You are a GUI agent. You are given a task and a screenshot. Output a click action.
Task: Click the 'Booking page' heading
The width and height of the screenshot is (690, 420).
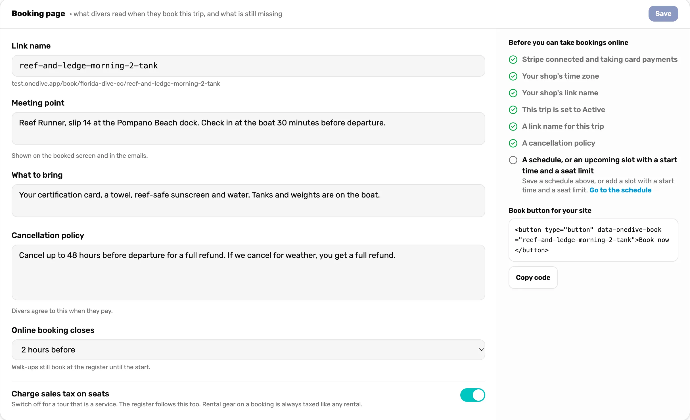click(38, 14)
